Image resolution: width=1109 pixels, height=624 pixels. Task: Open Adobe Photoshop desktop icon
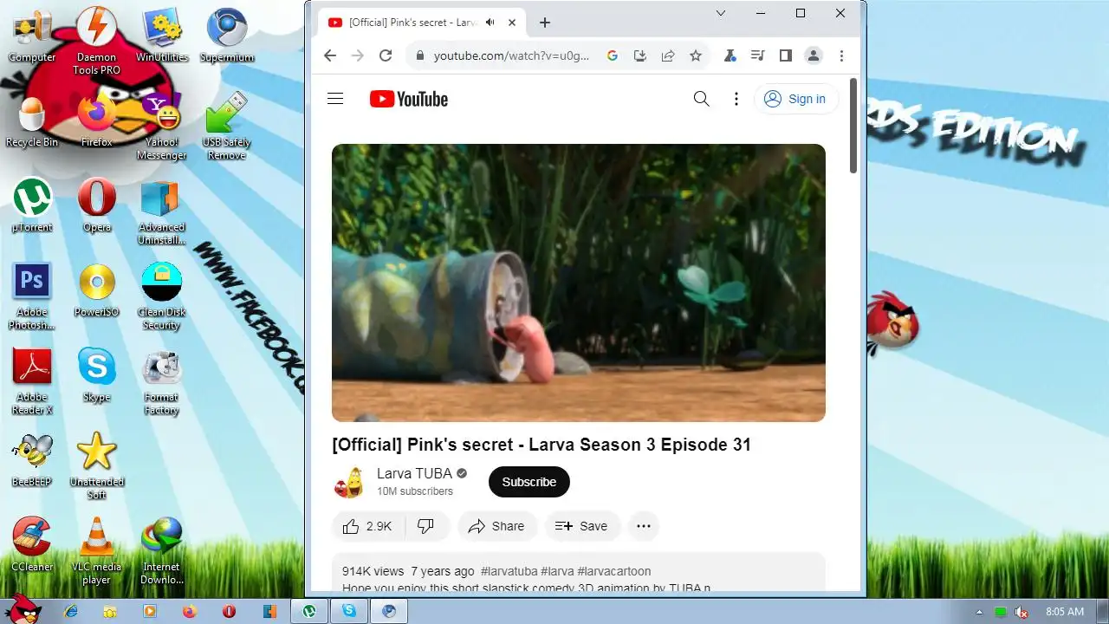[x=32, y=296]
